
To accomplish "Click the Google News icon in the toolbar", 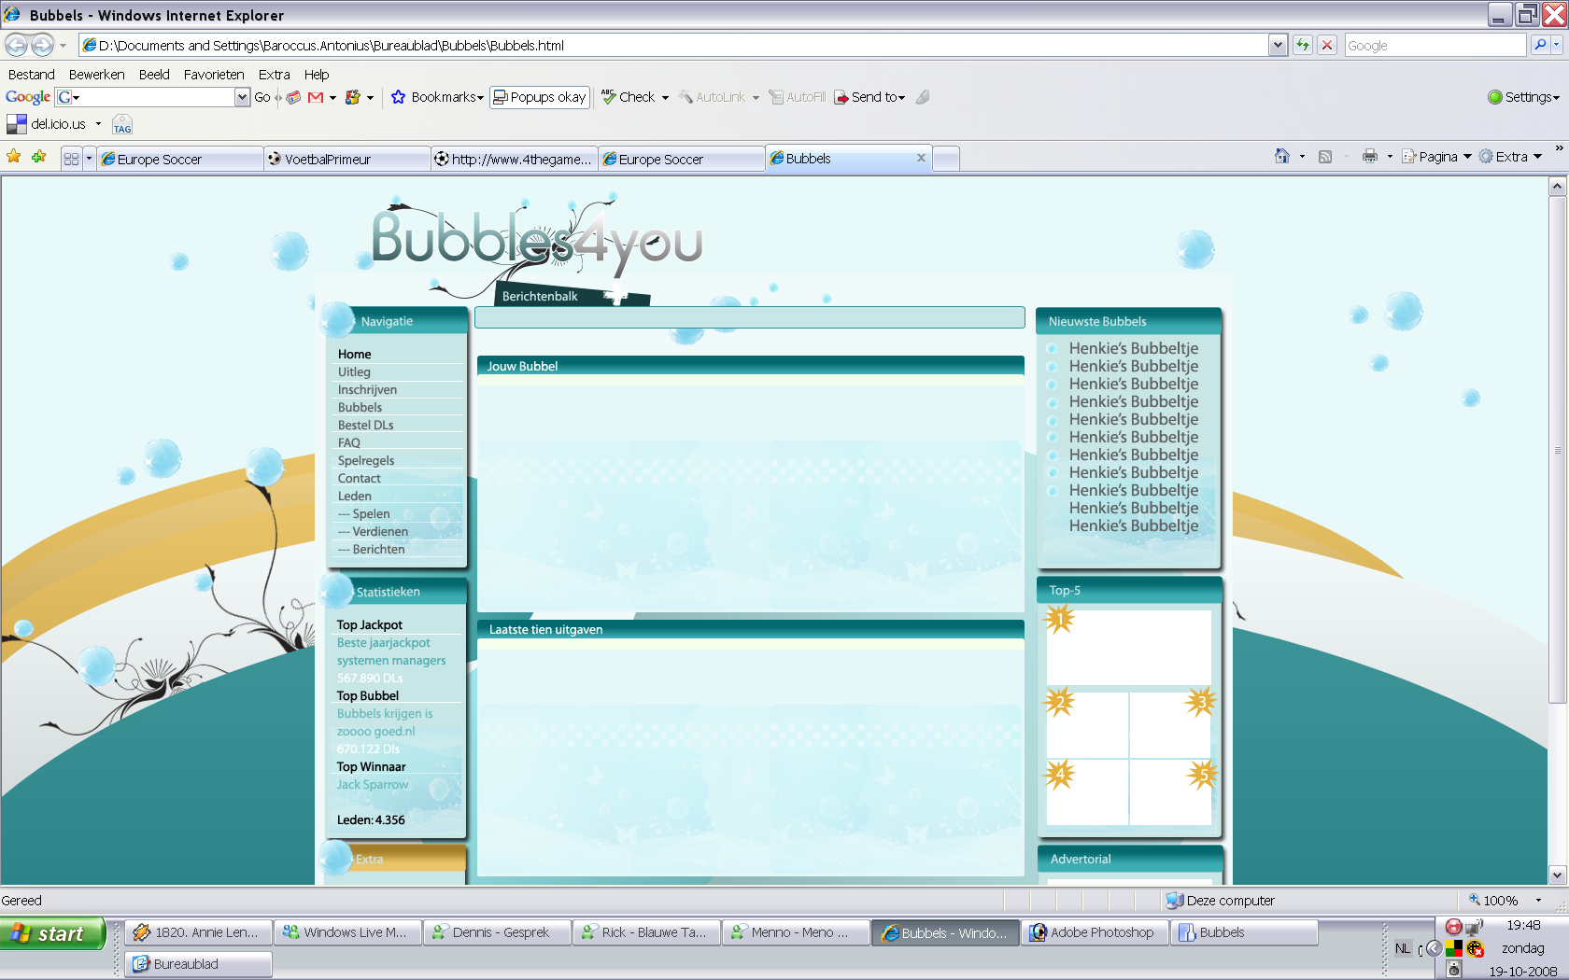I will point(293,97).
